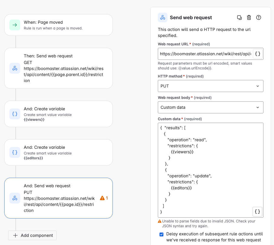Click green arrow icon of Page moved trigger

tap(15, 25)
